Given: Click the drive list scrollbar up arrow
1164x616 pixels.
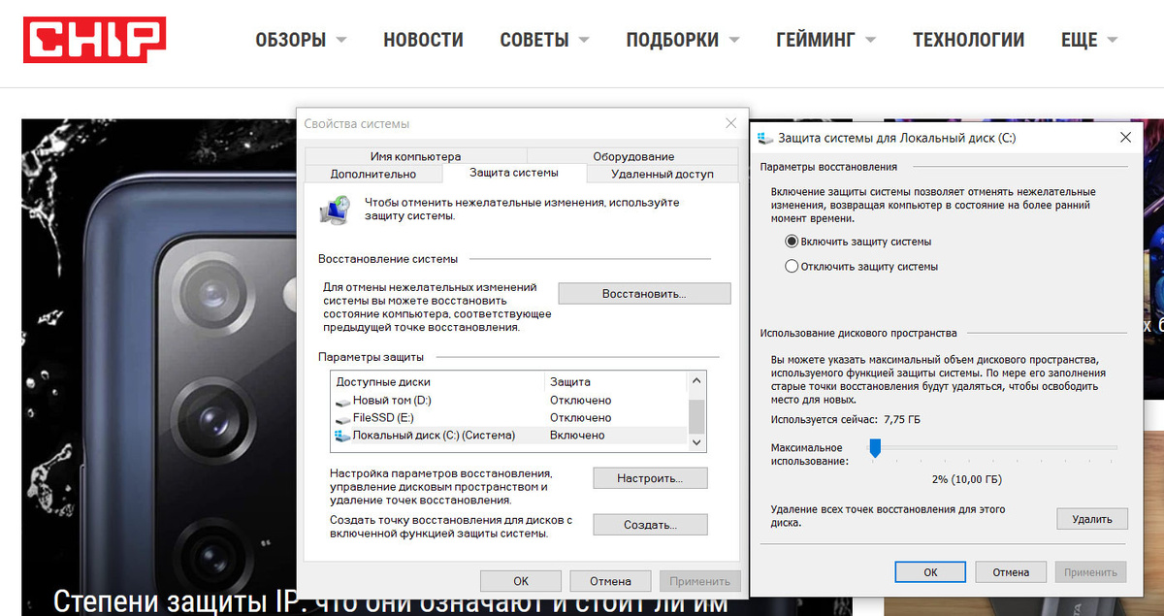Looking at the screenshot, I should 696,382.
